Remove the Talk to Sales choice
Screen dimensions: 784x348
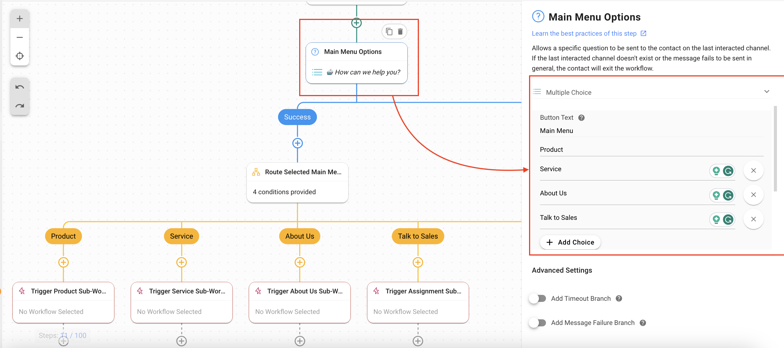tap(753, 219)
